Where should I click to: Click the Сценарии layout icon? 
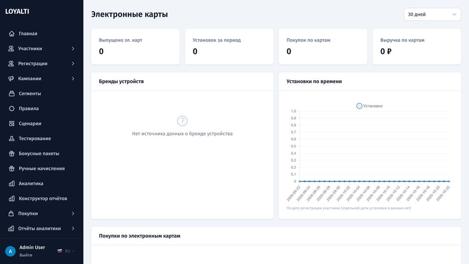click(12, 123)
